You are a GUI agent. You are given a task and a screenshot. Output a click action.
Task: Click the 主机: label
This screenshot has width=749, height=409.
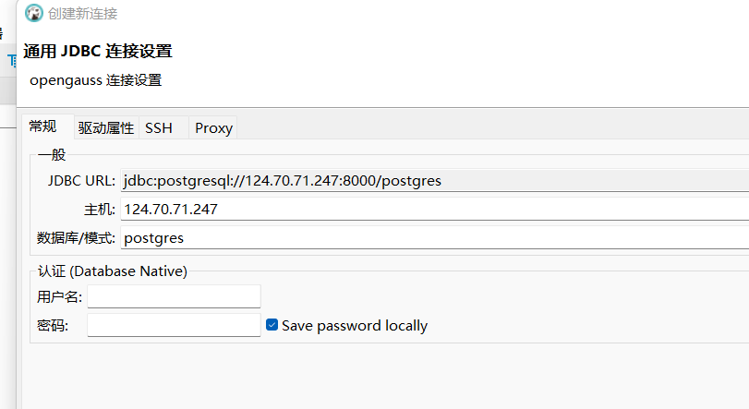100,210
